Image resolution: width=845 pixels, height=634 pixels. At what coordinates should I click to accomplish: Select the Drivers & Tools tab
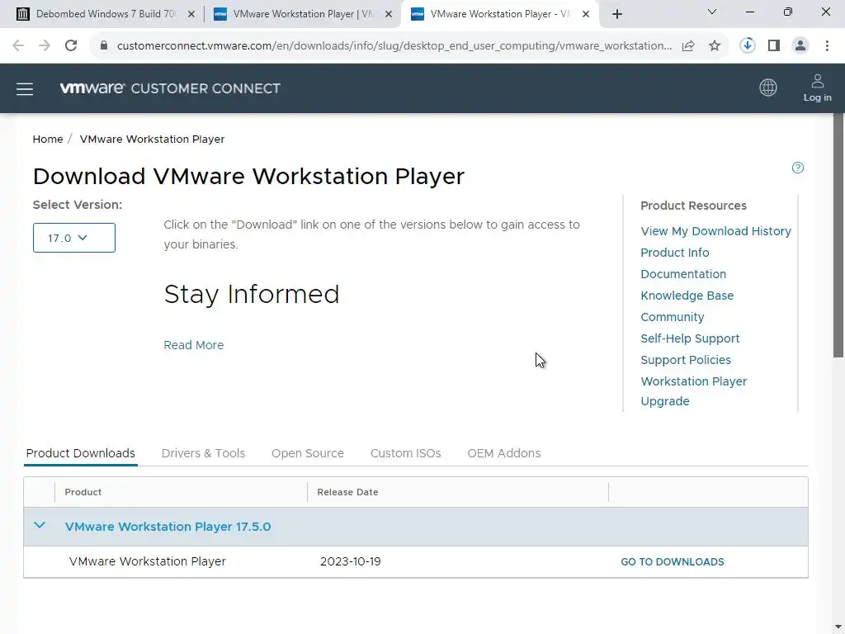click(203, 453)
